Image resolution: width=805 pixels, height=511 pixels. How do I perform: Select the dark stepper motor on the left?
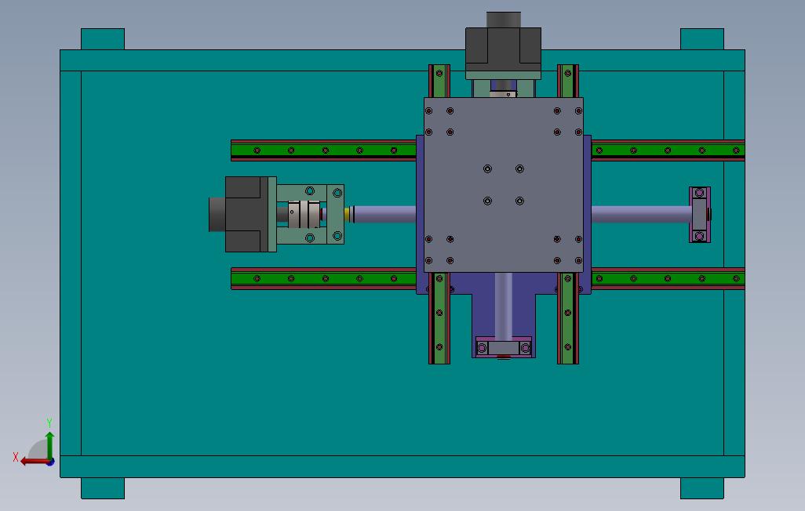242,215
